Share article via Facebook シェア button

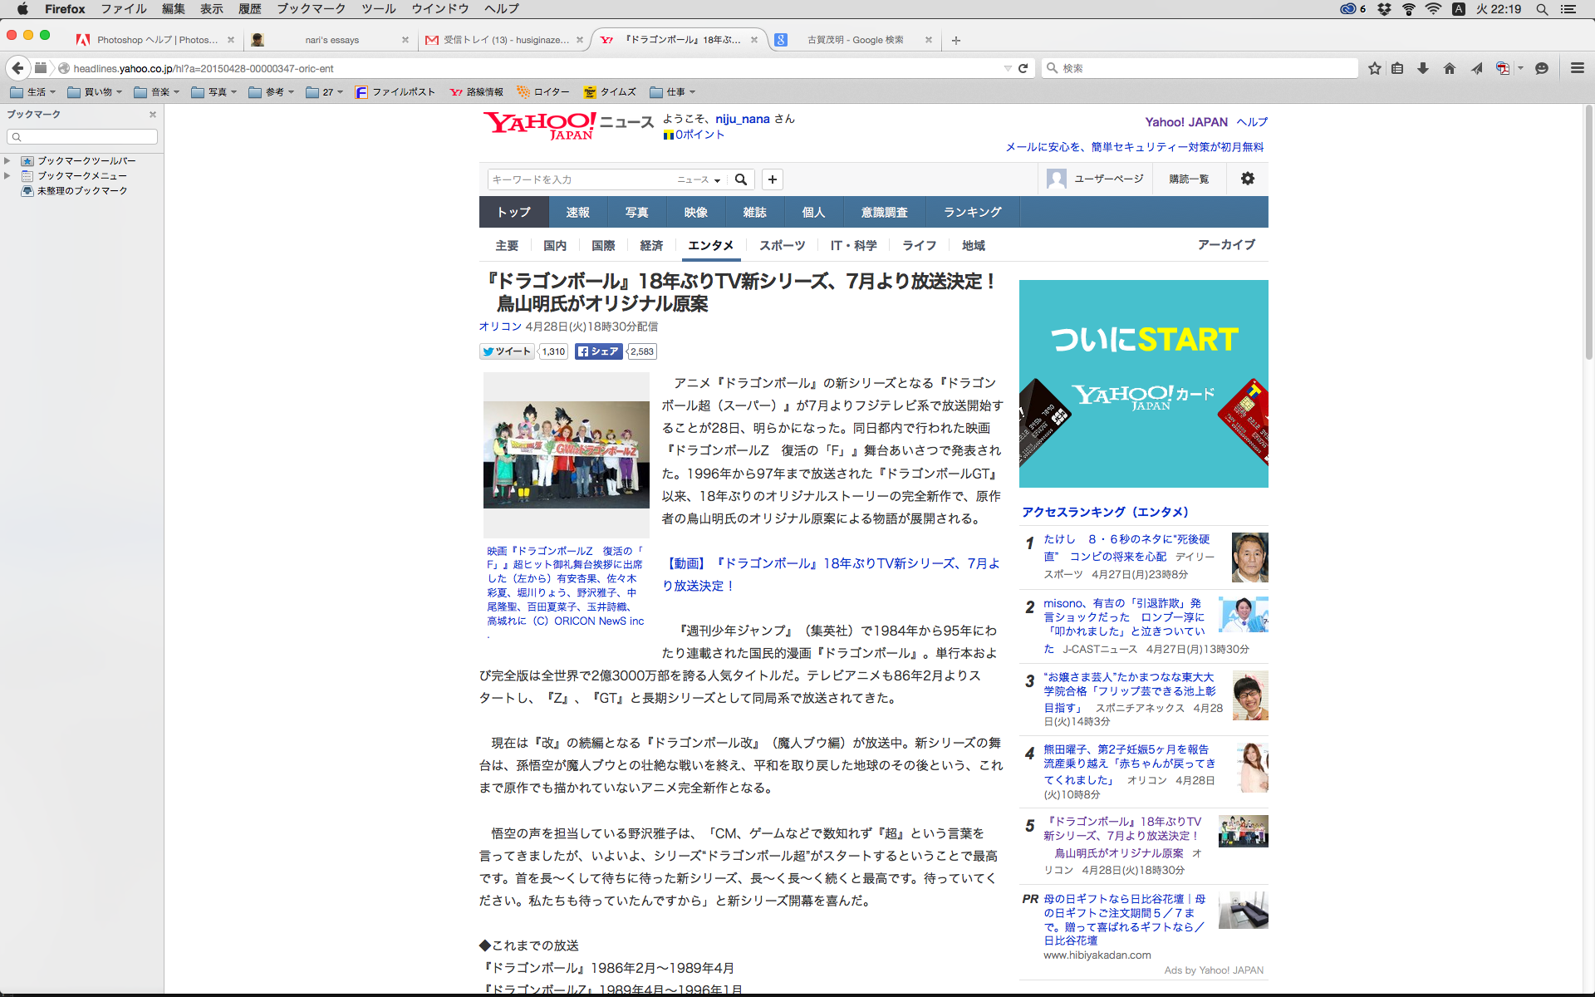(598, 351)
